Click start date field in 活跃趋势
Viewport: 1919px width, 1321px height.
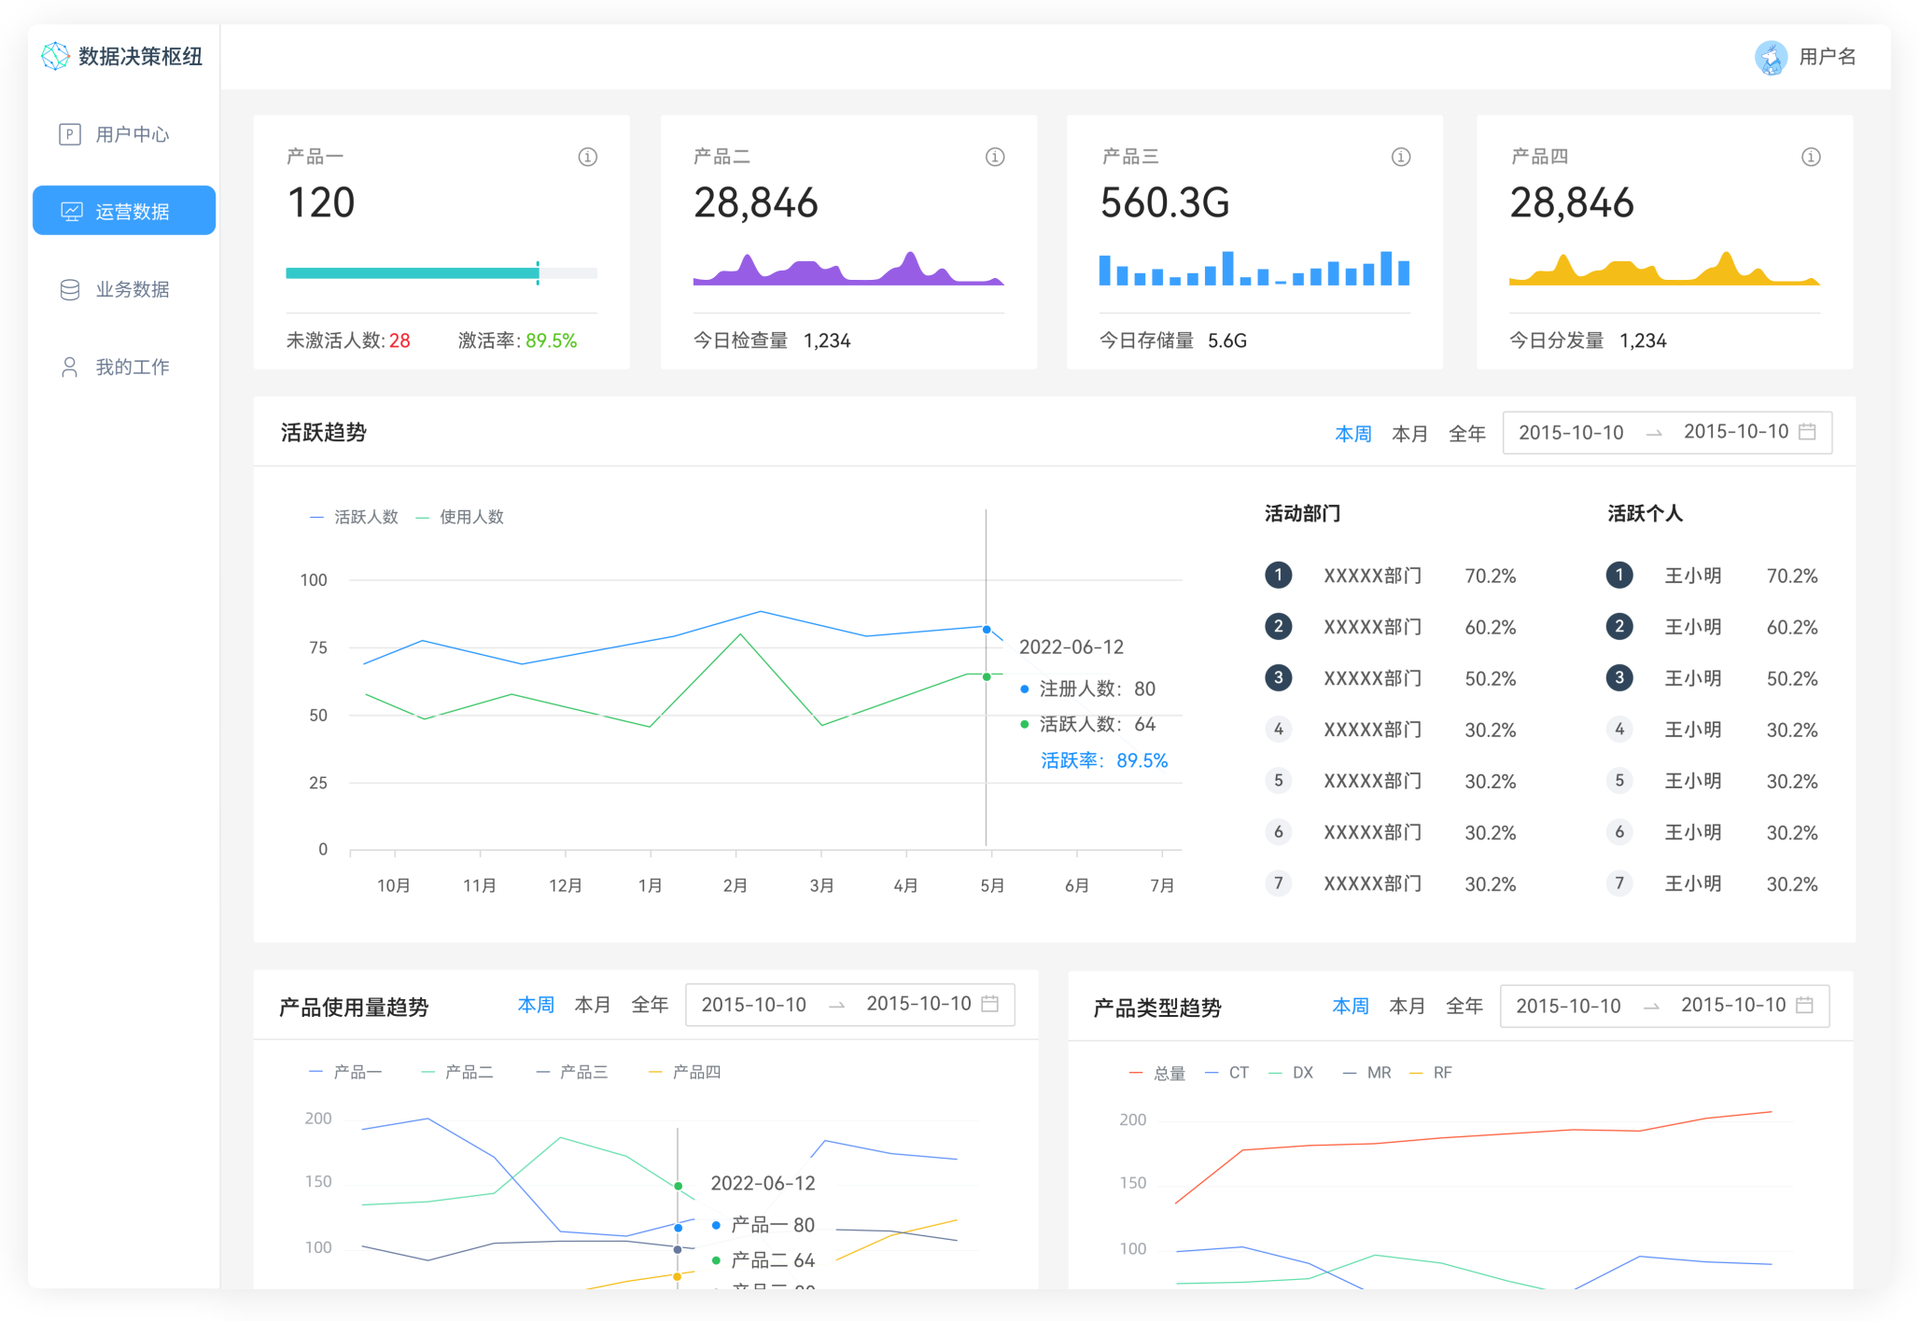click(x=1571, y=433)
